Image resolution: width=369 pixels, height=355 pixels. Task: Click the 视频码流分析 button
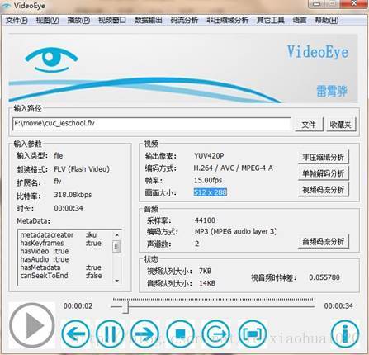pos(324,190)
